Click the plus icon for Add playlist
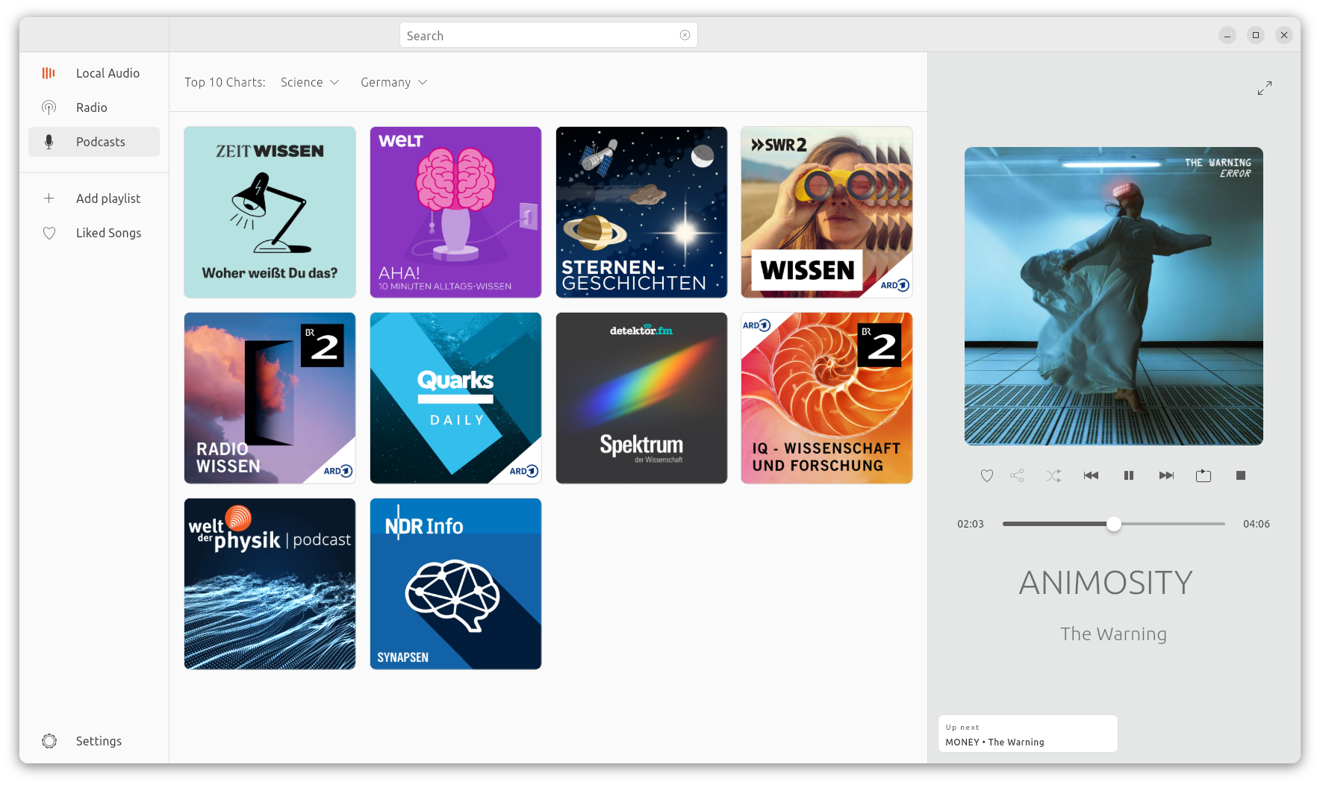1320x785 pixels. [x=49, y=198]
